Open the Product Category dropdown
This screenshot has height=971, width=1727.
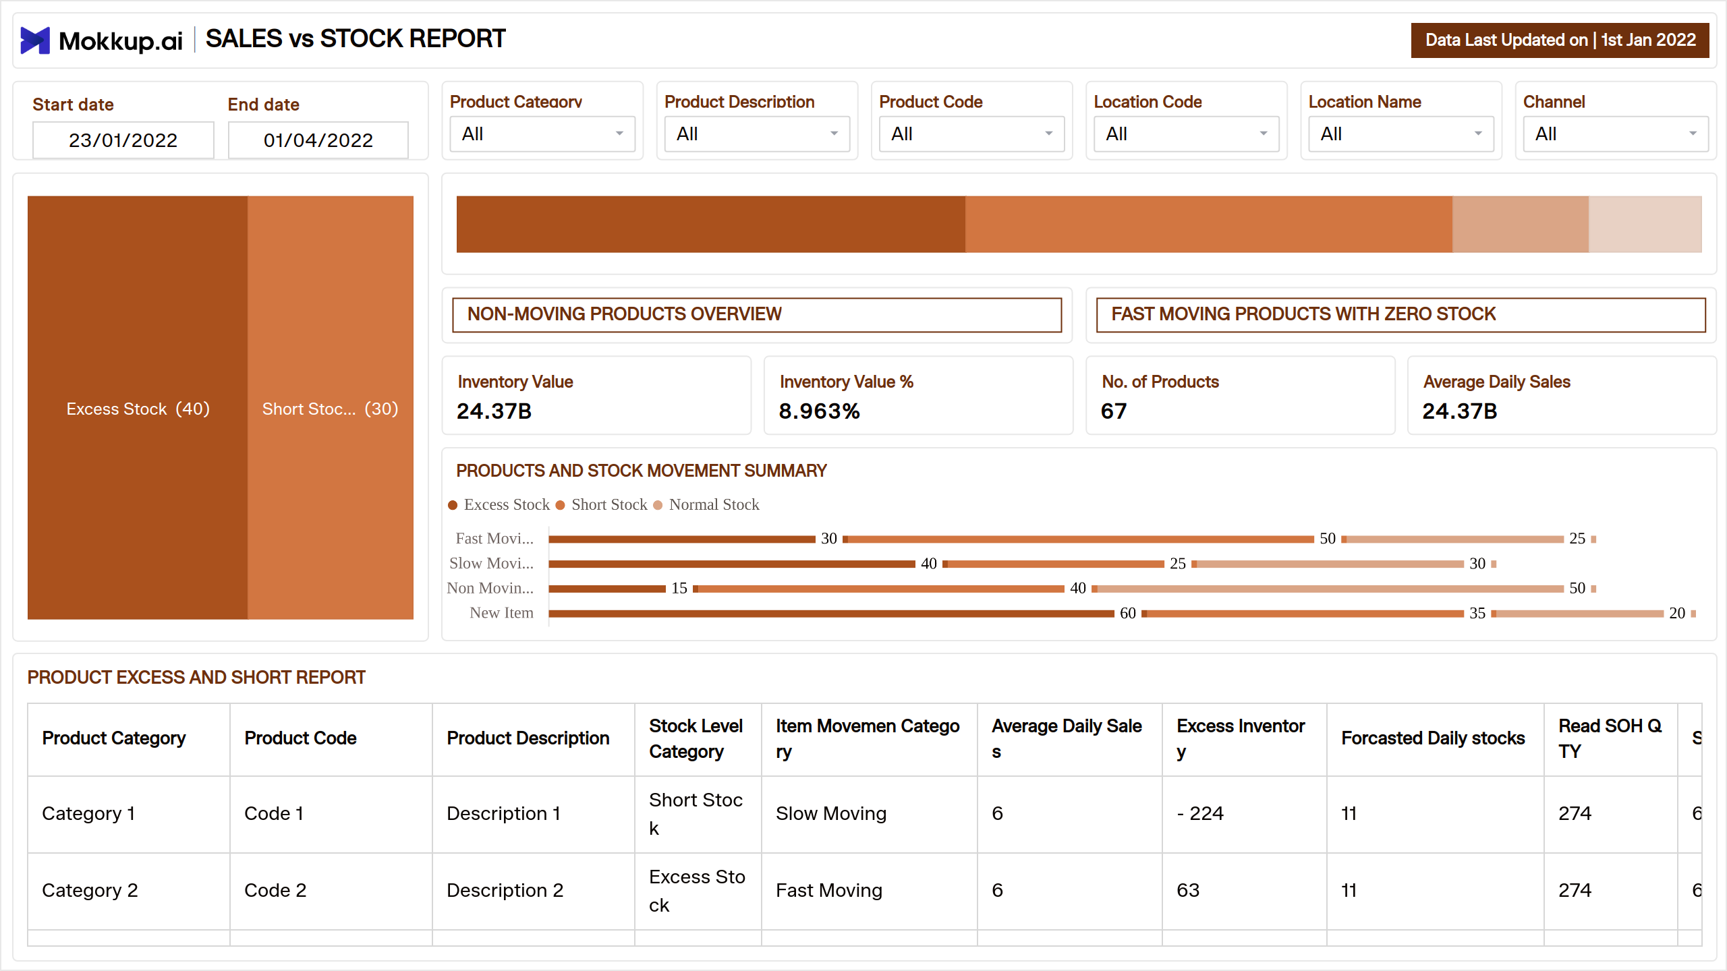point(542,134)
